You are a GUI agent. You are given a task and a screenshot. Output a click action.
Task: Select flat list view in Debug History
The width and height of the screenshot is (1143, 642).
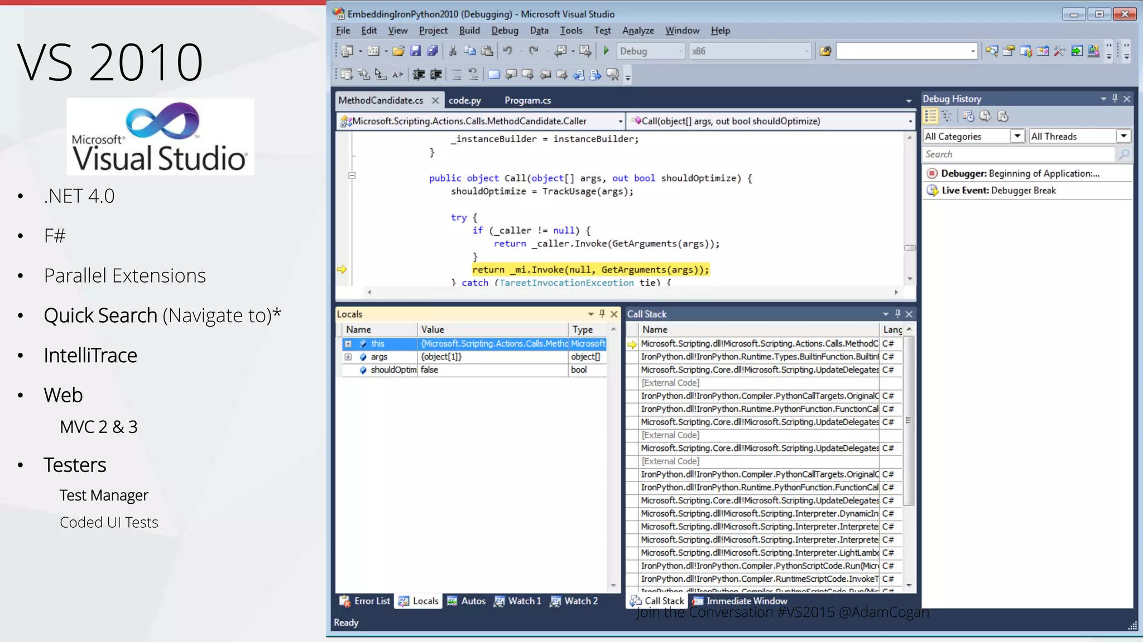pos(930,116)
